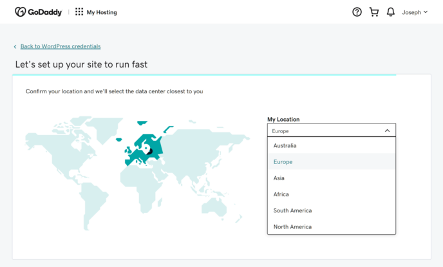Click the GoDaddy wordmark text
Viewport: 443px width, 267px height.
44,12
